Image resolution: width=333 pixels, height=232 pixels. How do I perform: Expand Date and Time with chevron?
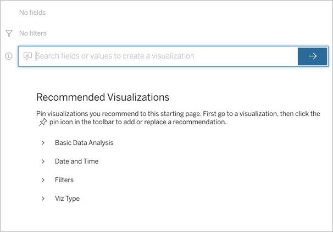click(x=43, y=161)
